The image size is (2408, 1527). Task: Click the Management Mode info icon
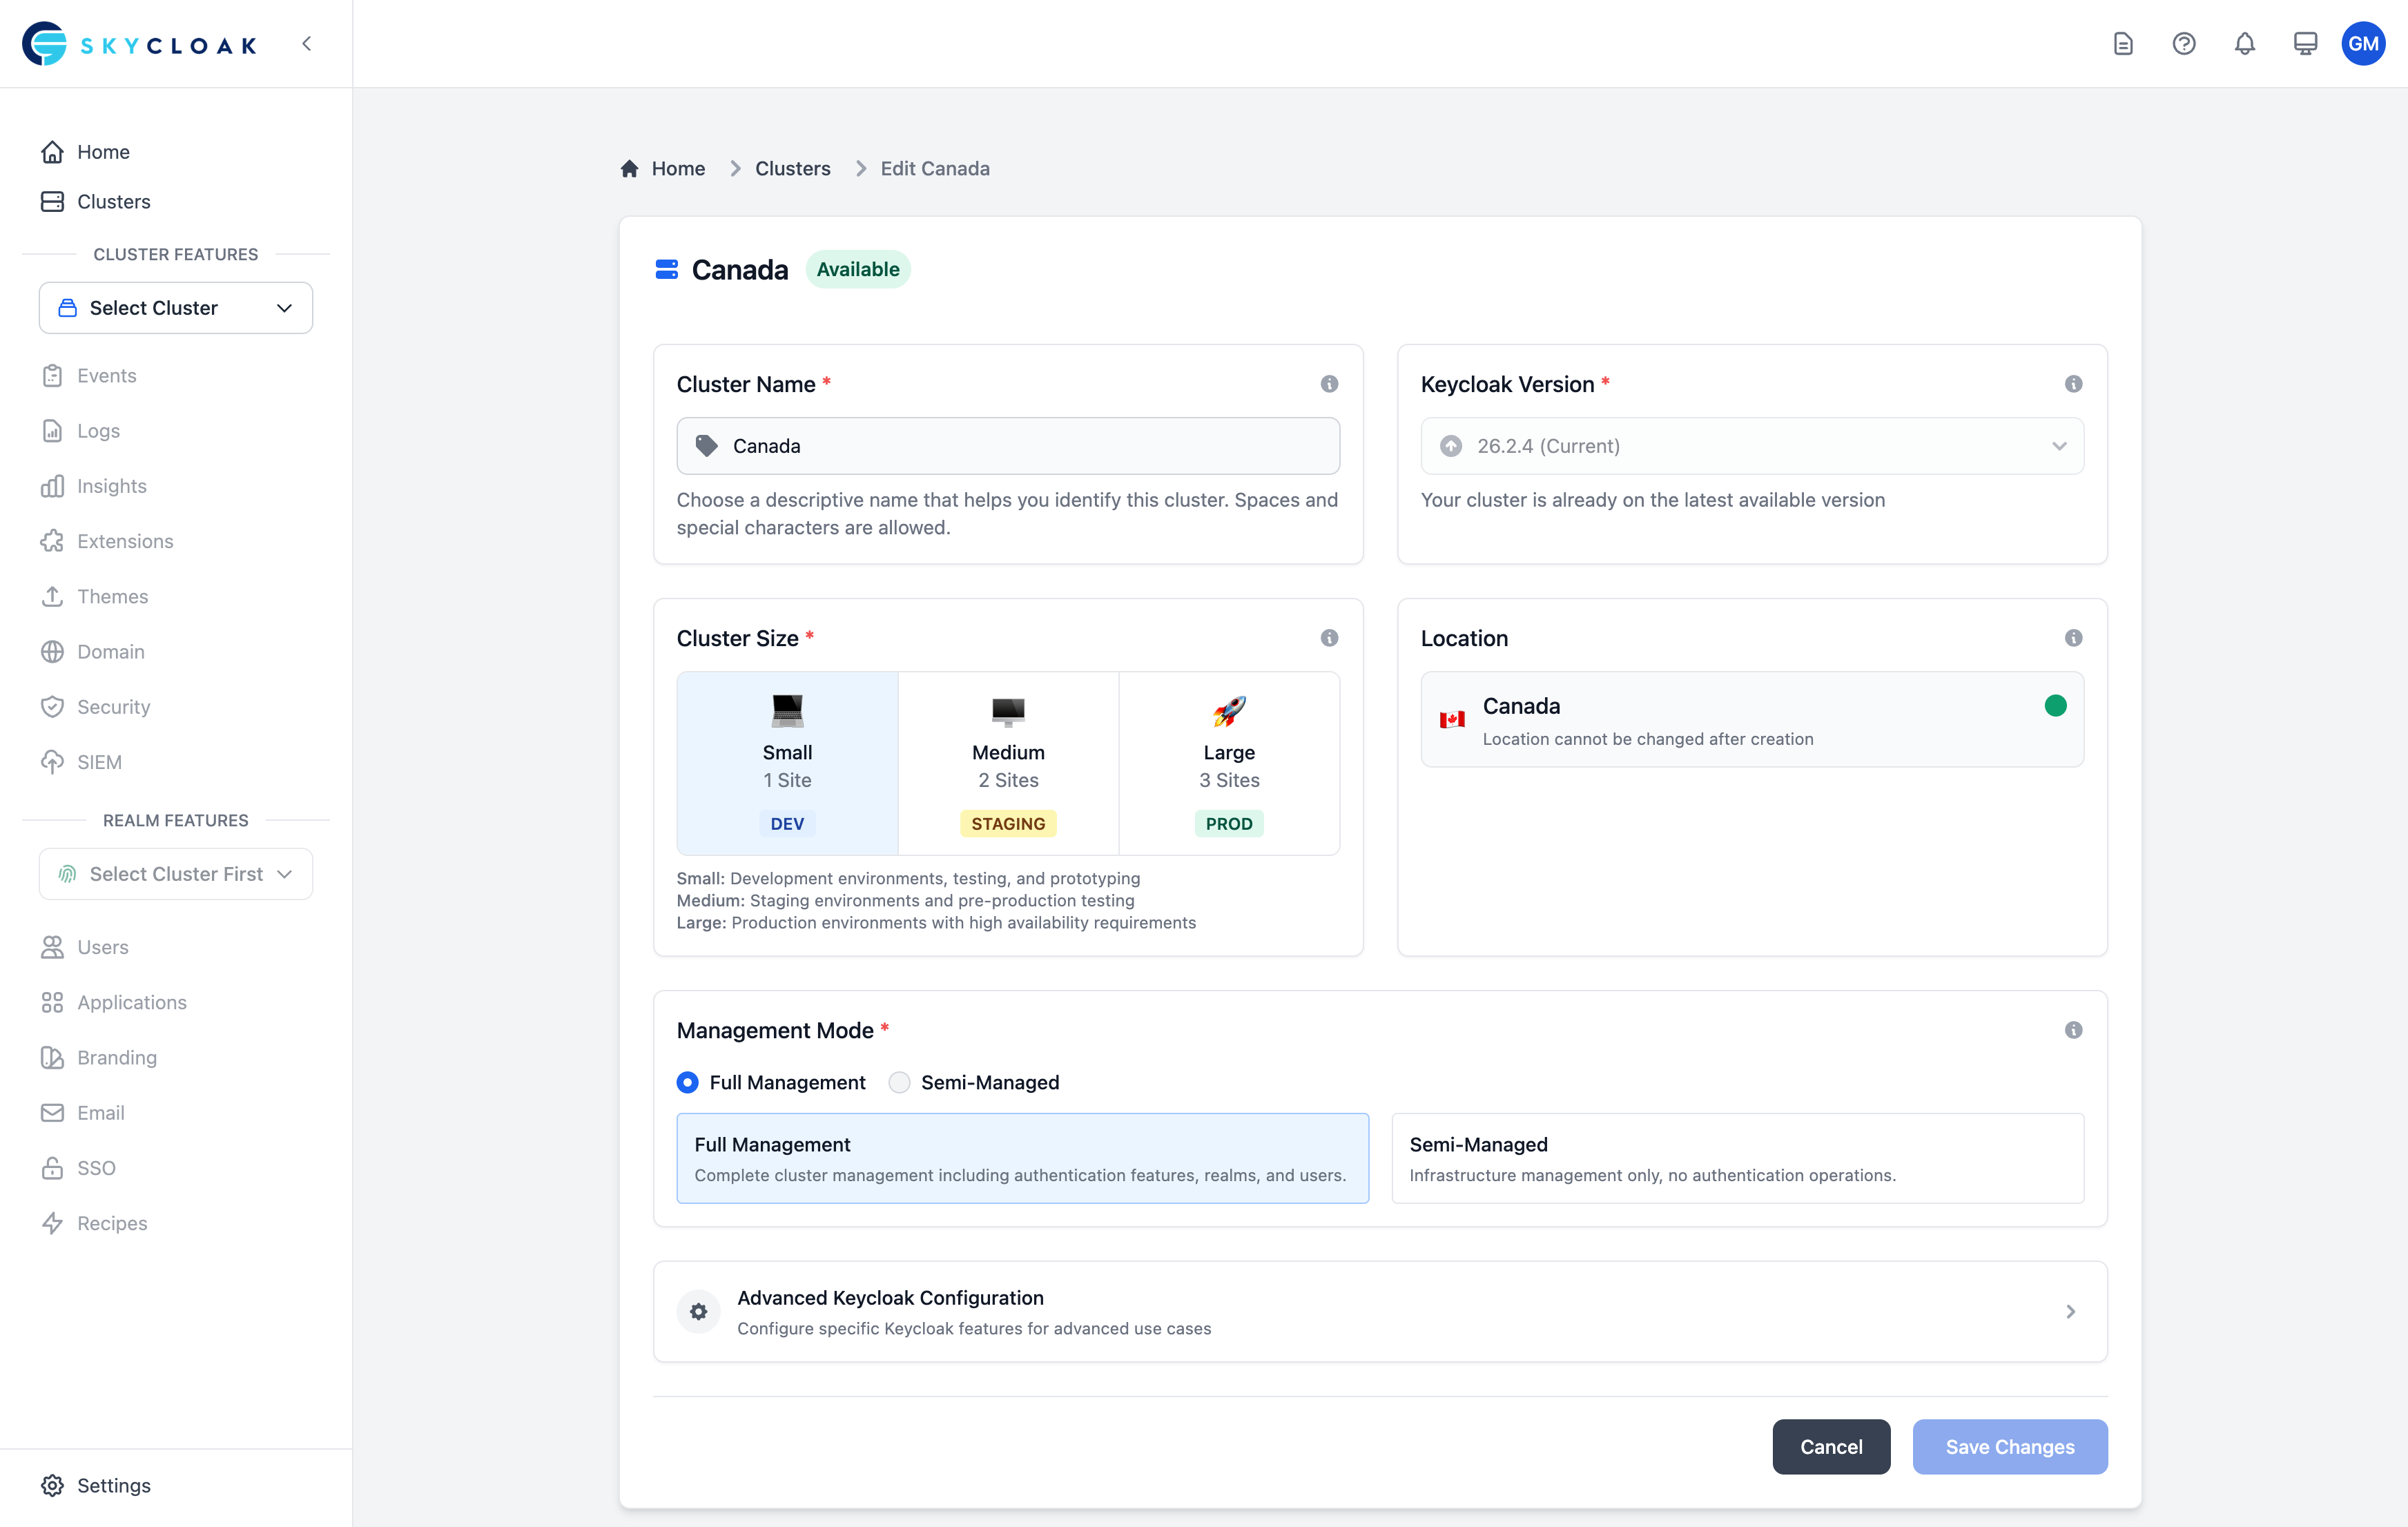click(x=2073, y=1030)
